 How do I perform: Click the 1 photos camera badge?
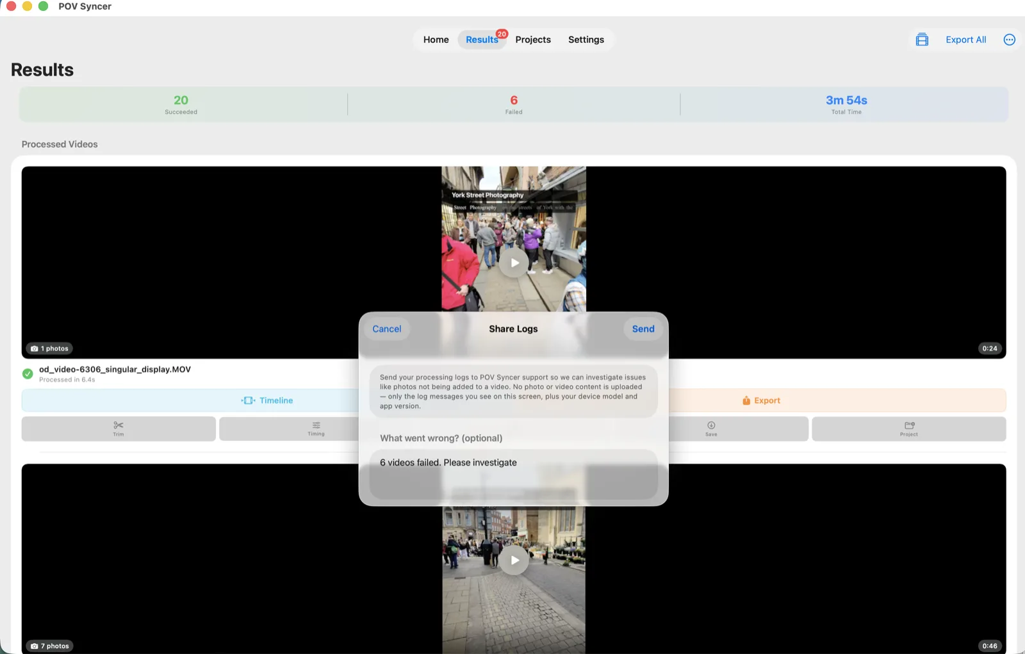[49, 348]
